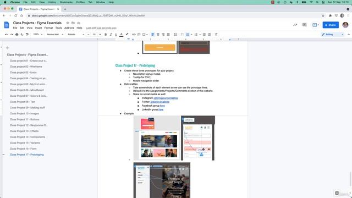
Task: Insert a checklist
Action: [x=182, y=35]
